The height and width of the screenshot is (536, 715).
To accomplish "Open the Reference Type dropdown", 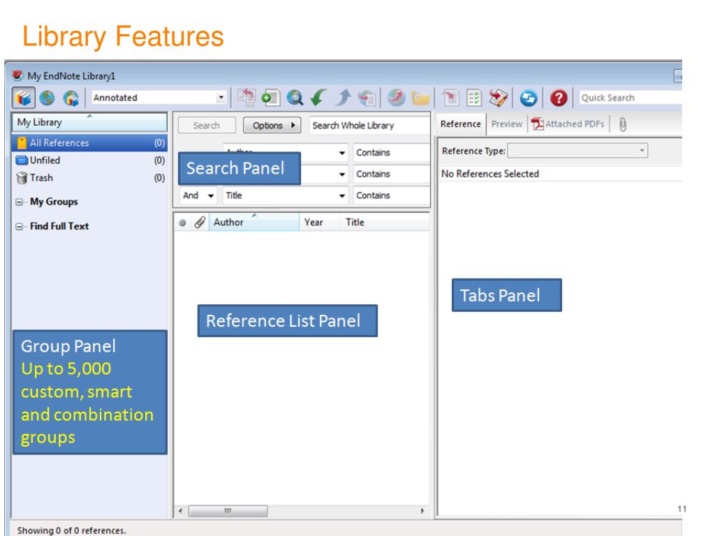I will [x=577, y=151].
